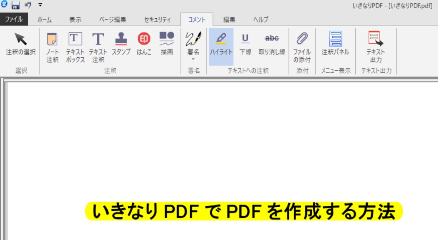The width and height of the screenshot is (438, 240).
Task: Open the スタンプ stamp tool
Action: tap(121, 44)
